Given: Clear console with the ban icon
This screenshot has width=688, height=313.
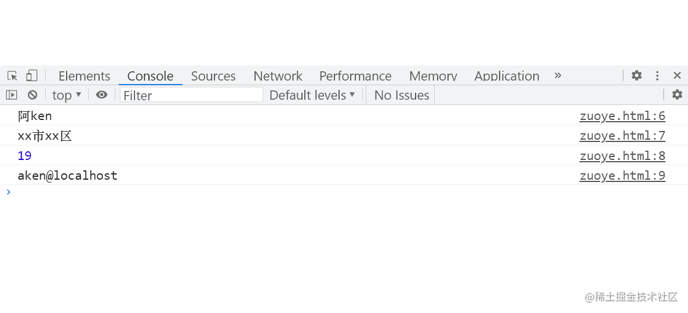Looking at the screenshot, I should point(32,95).
